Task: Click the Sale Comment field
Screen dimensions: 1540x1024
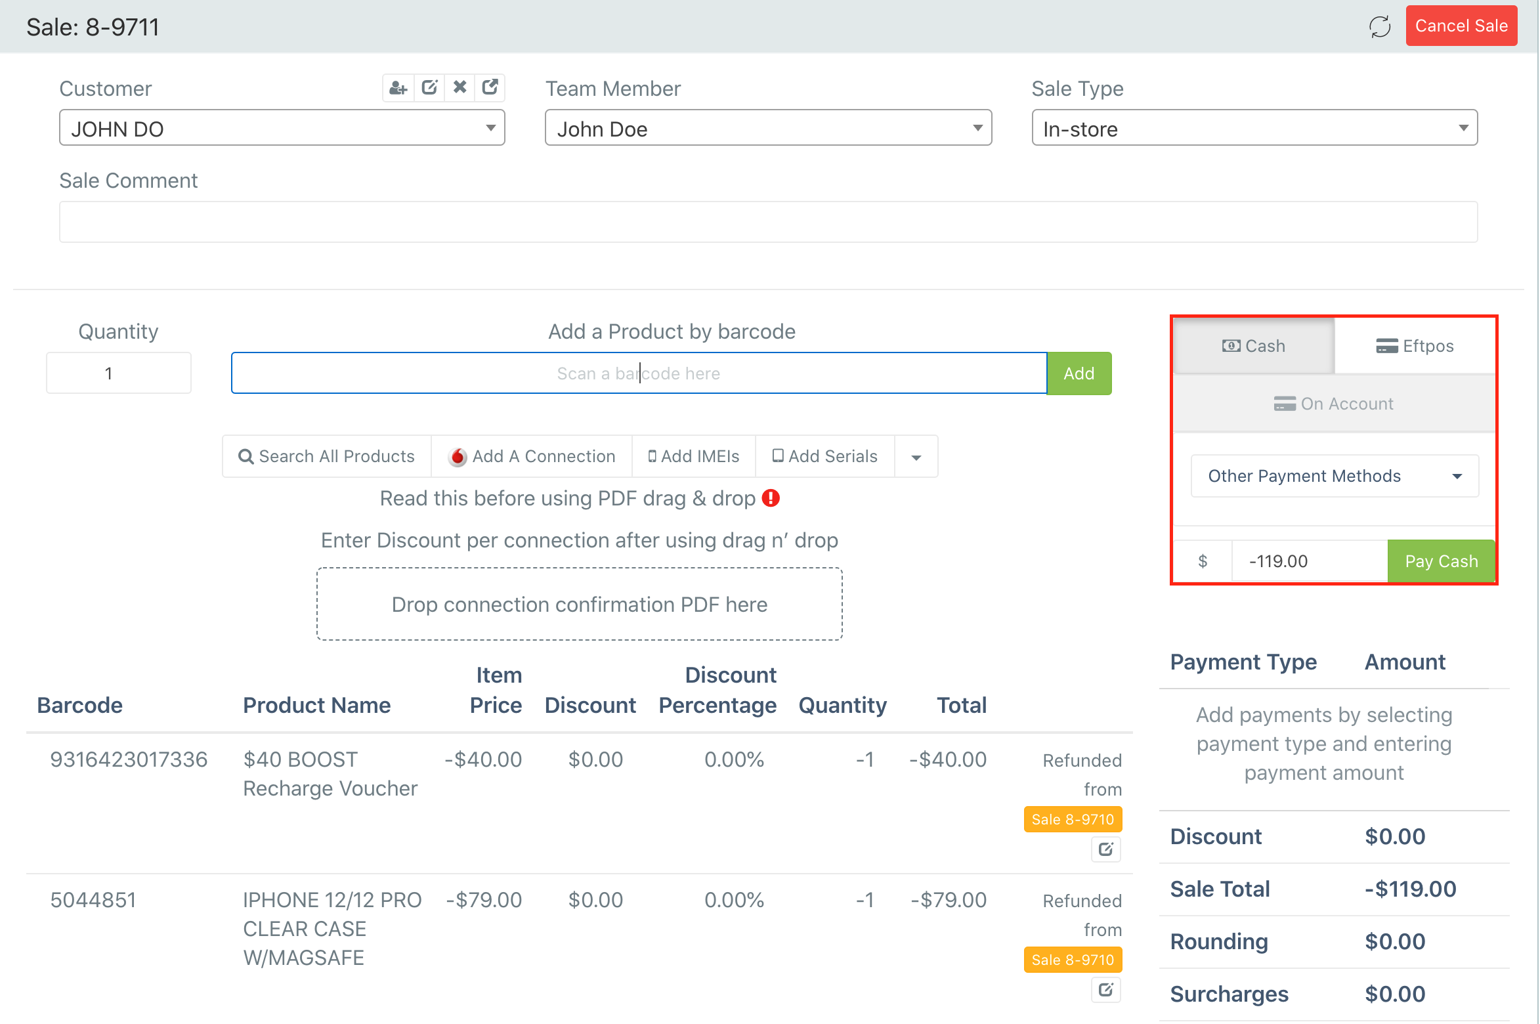Action: point(768,222)
